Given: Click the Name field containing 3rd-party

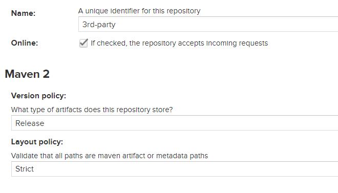Looking at the screenshot, I should coord(208,24).
